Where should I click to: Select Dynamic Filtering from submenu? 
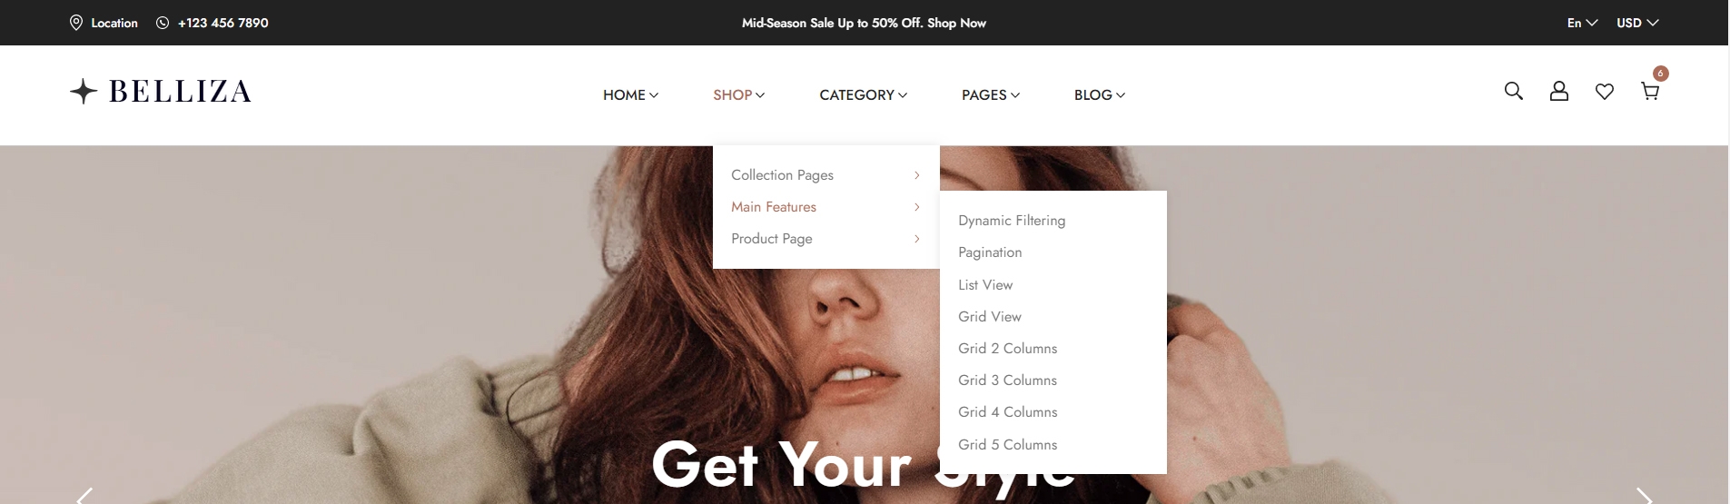pos(1012,221)
